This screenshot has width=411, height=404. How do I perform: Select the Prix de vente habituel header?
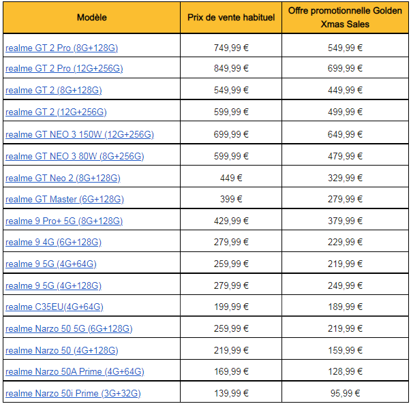click(231, 18)
